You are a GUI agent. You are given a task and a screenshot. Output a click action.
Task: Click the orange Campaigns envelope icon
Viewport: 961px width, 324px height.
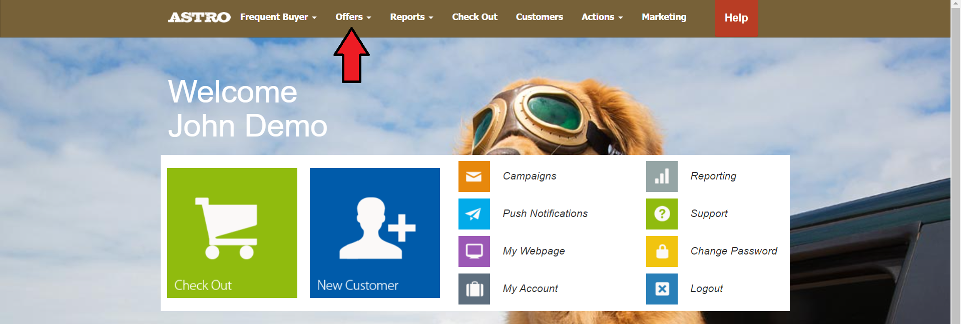[x=474, y=176]
